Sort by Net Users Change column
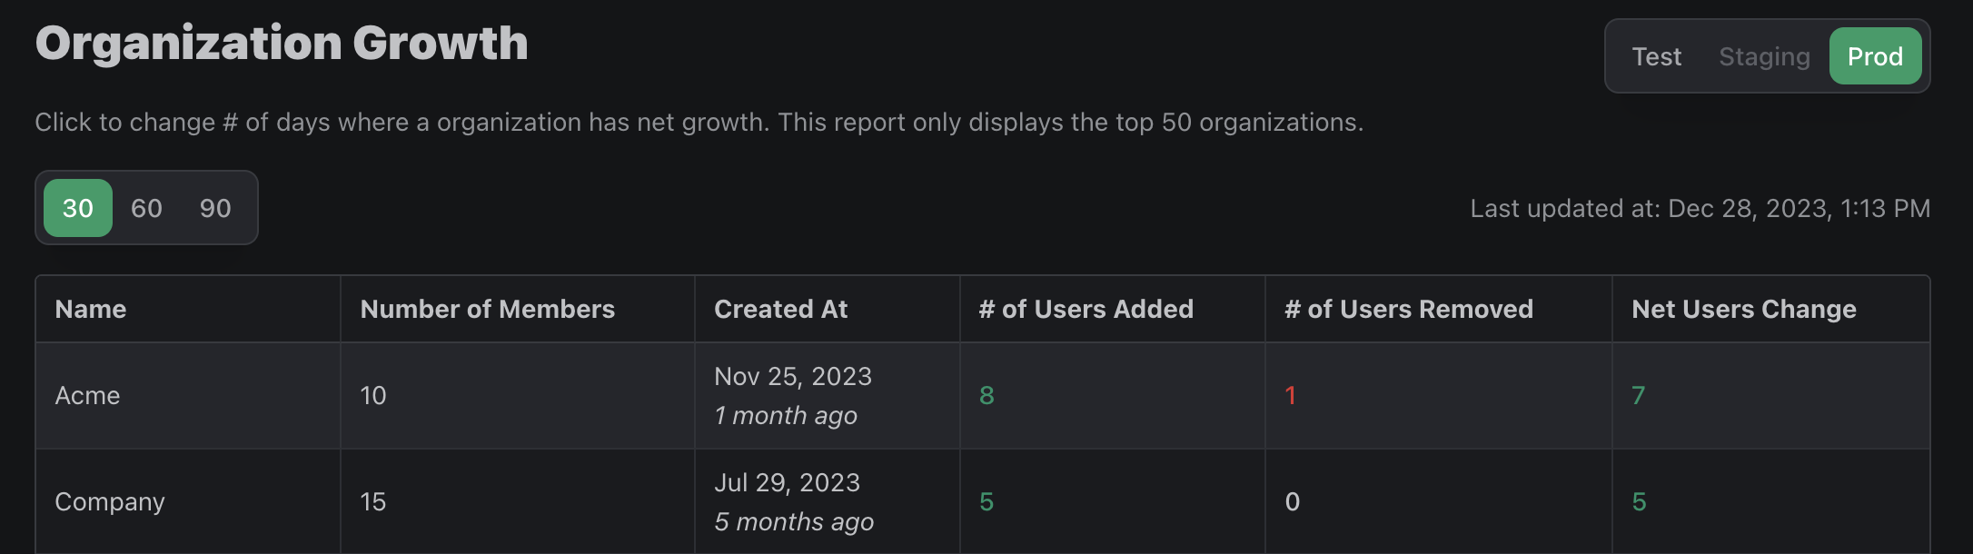The width and height of the screenshot is (1973, 554). (1743, 309)
